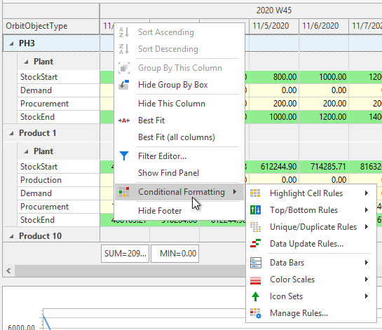Viewport: 382px width, 330px height.
Task: Click the 714285.71 StockStart cell
Action: (x=324, y=167)
